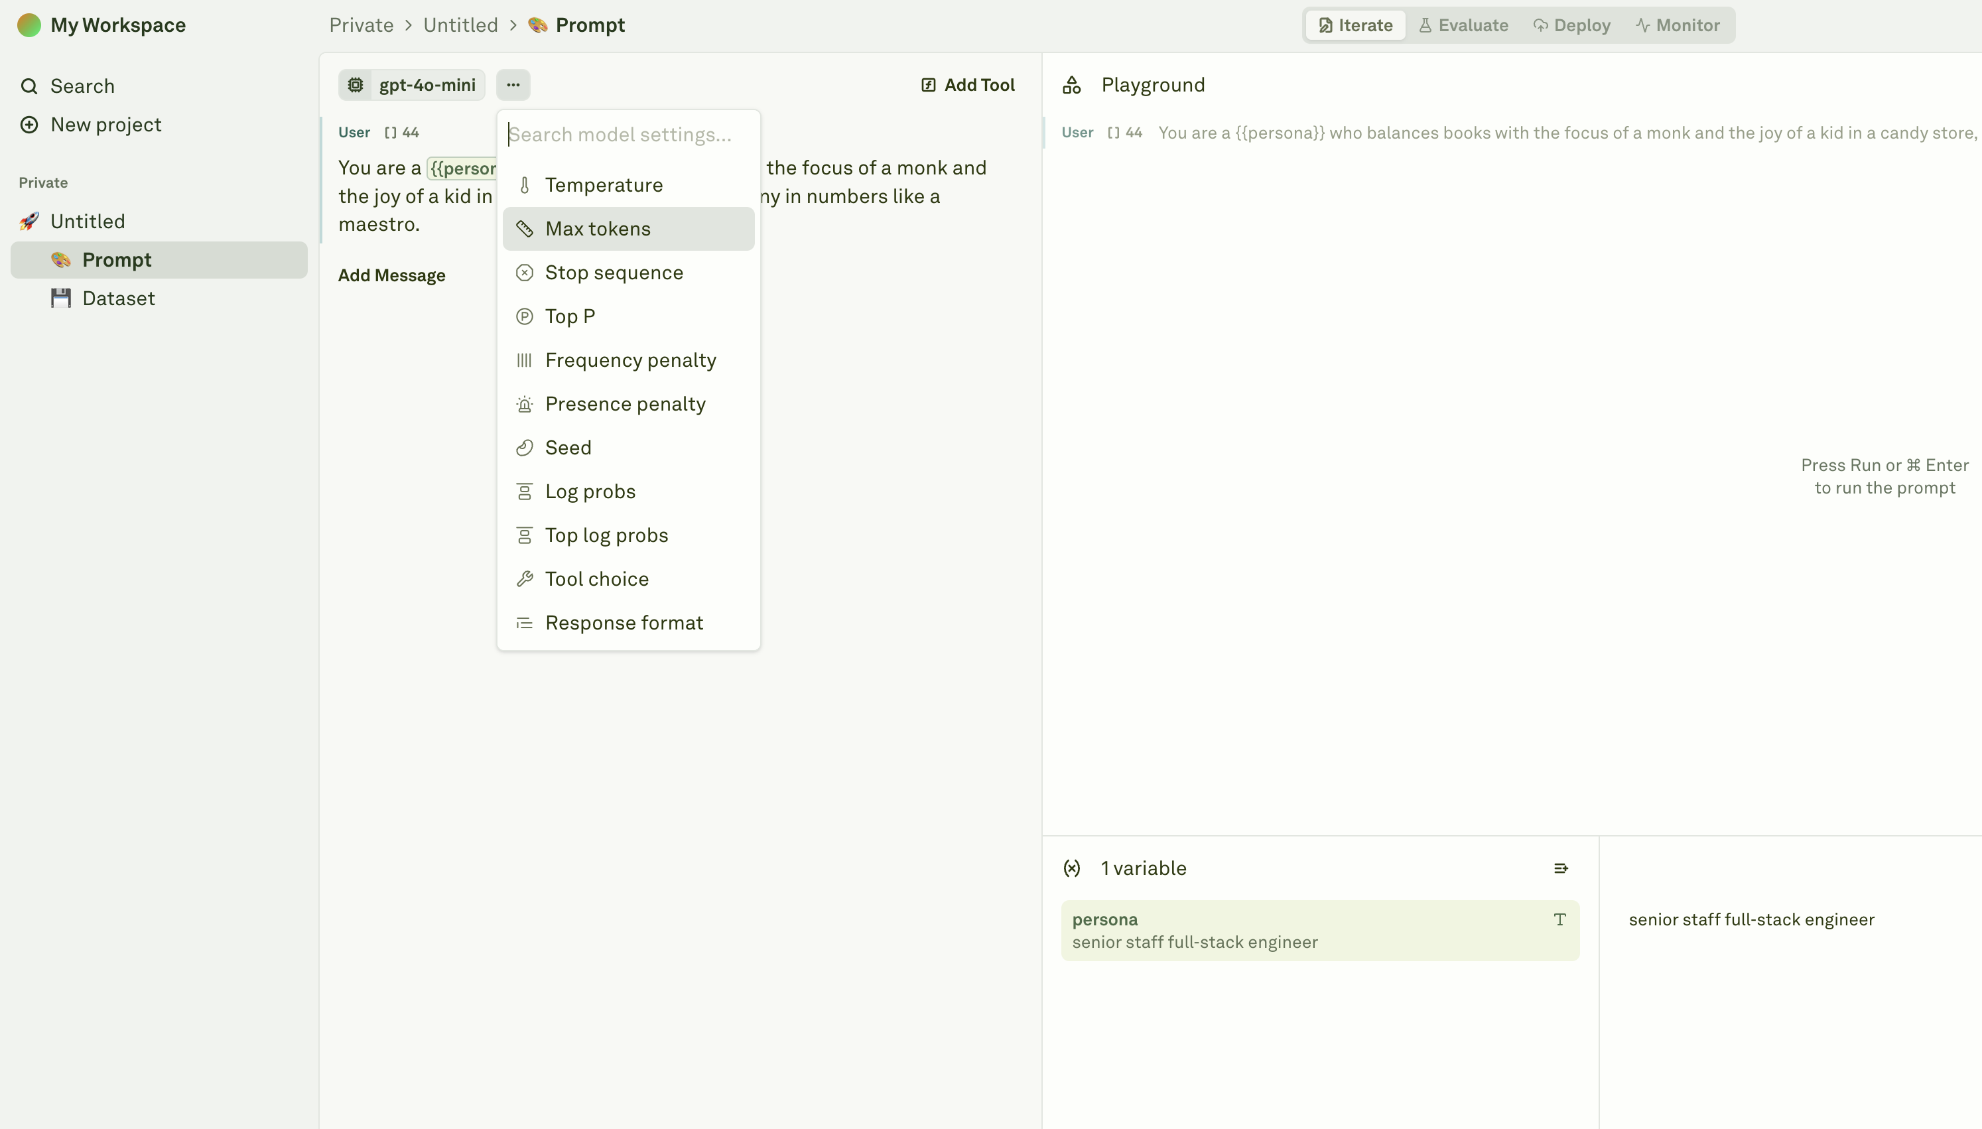Go to the Monitor tab
Screen dimensions: 1982x1129
[1678, 25]
